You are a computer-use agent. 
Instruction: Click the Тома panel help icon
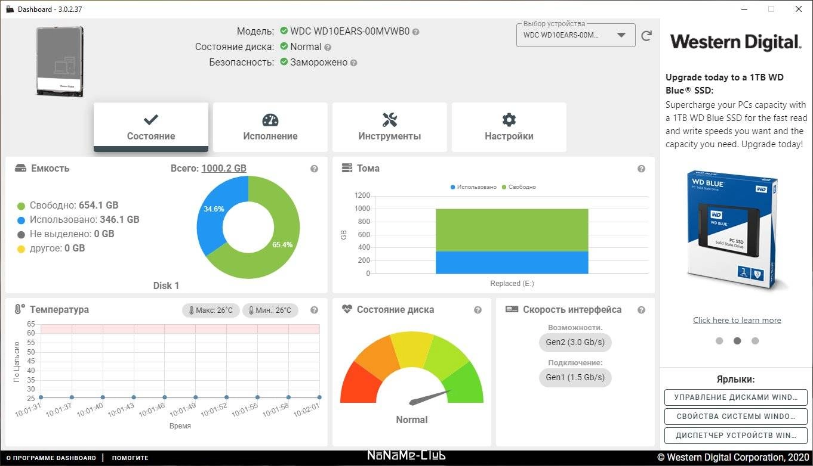[x=641, y=169]
